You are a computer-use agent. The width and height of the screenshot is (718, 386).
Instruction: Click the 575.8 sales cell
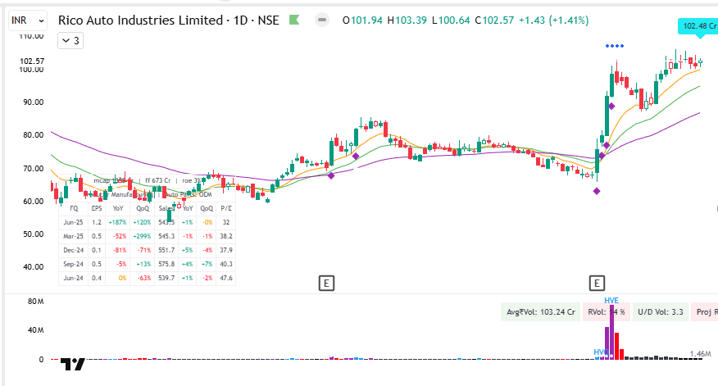pyautogui.click(x=166, y=264)
